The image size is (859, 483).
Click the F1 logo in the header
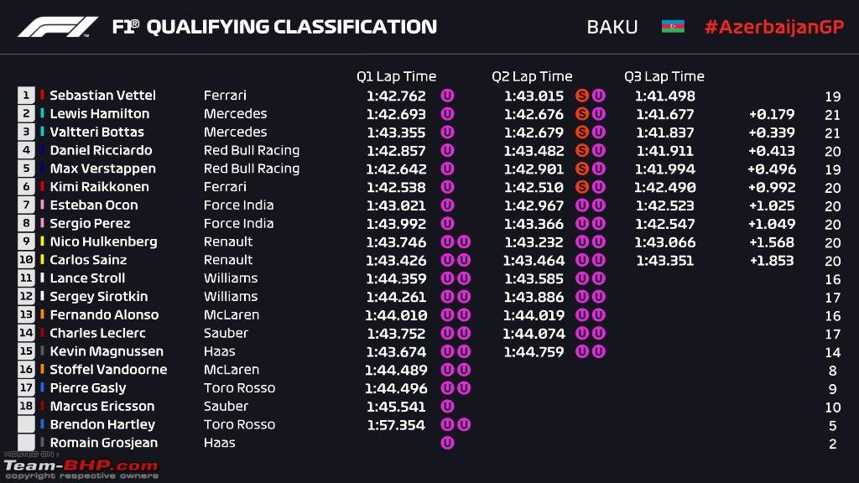tap(58, 27)
